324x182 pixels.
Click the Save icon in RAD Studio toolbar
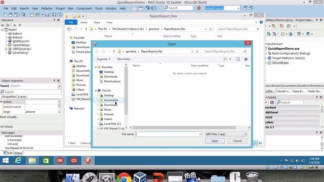(47, 15)
